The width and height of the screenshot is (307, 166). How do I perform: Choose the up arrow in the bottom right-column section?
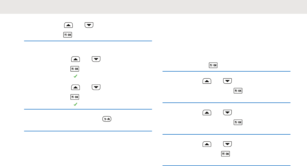click(x=207, y=144)
